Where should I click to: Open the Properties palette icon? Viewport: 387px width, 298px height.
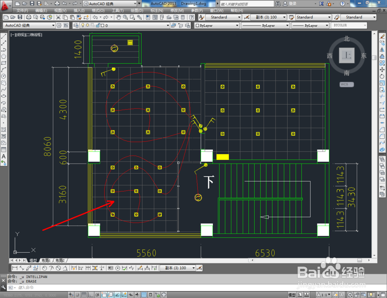(x=148, y=17)
